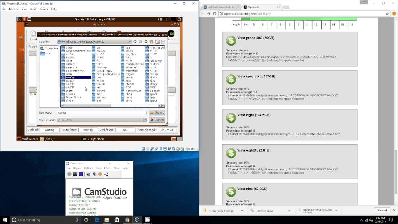The image size is (398, 224).
Task: Click the ophcrack About icon
Action: click(171, 34)
